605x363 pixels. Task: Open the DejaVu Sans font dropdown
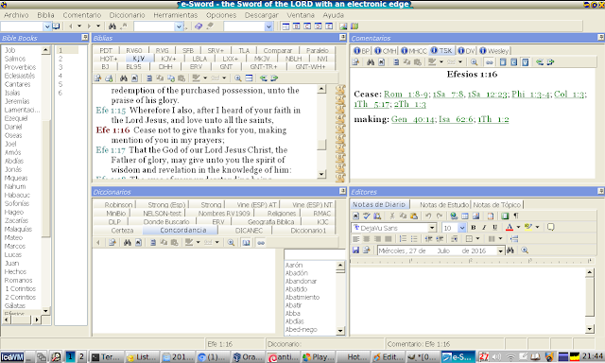[432, 228]
